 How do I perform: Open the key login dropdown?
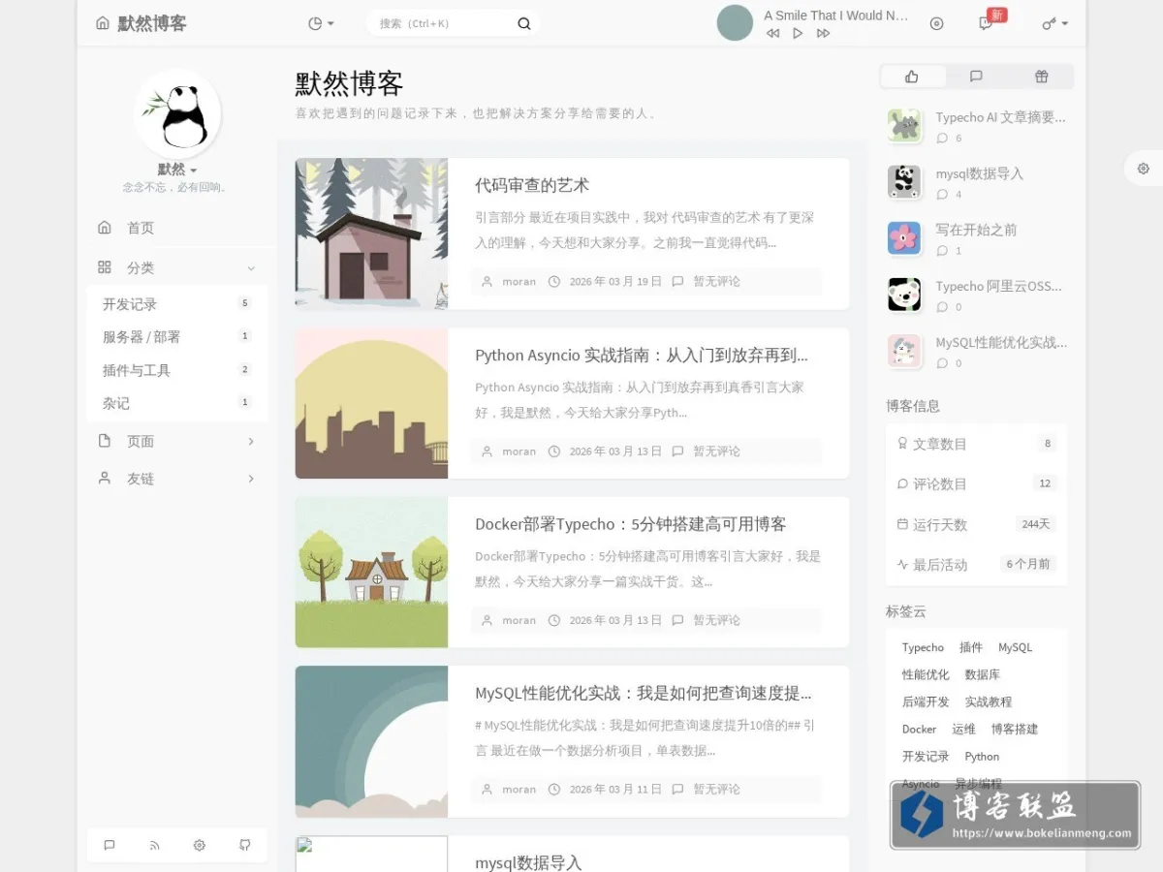[x=1054, y=23]
